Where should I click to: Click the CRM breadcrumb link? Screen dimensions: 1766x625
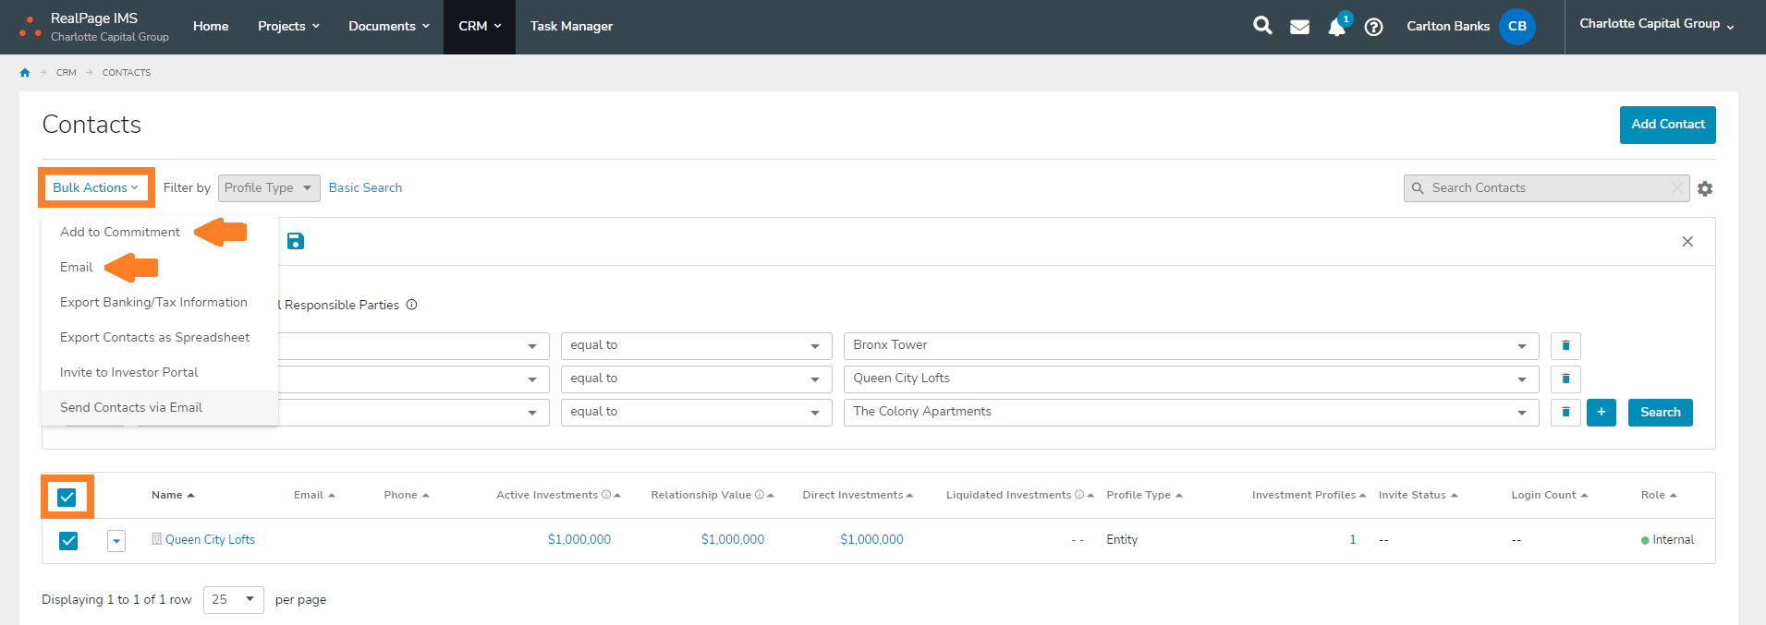click(66, 73)
